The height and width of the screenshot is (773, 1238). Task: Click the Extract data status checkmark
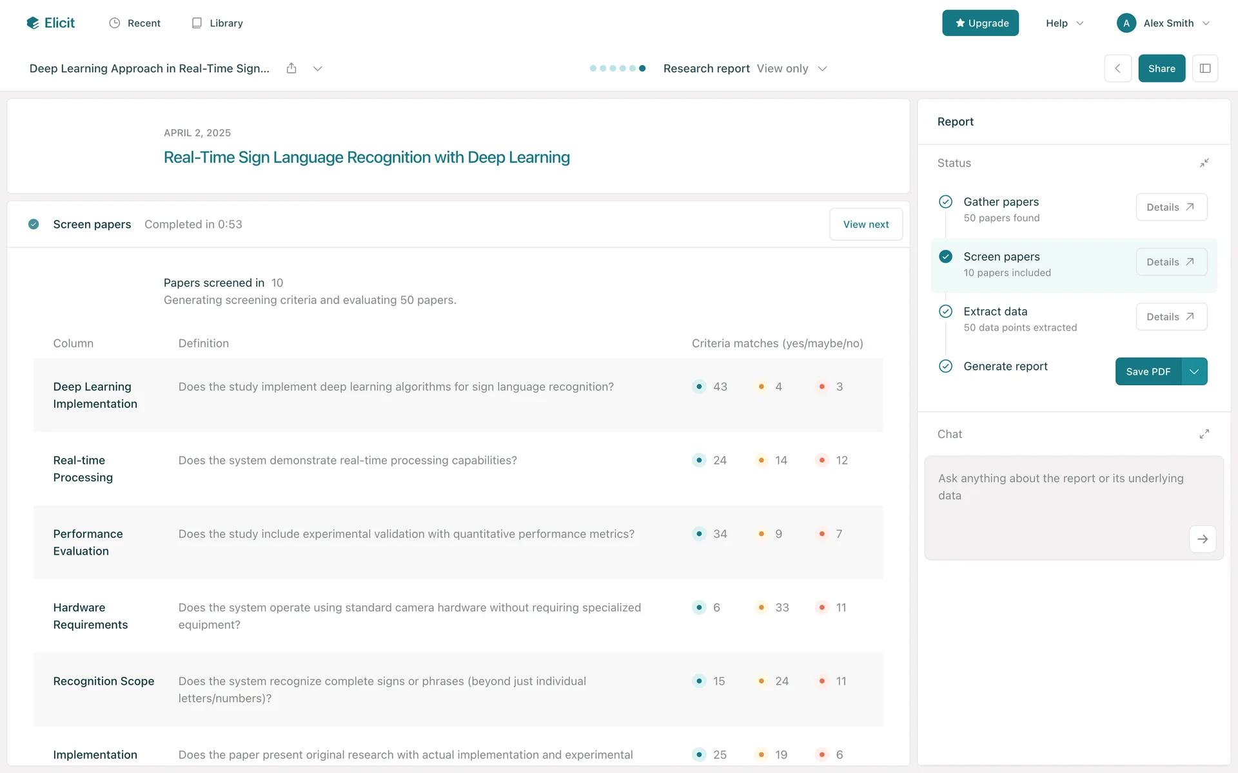(x=945, y=311)
